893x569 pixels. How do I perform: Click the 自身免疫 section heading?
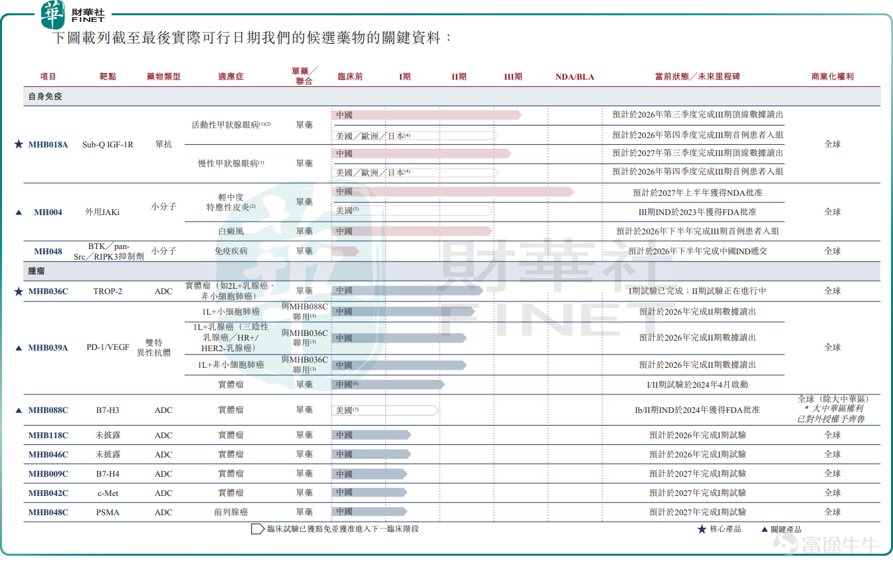(x=45, y=97)
